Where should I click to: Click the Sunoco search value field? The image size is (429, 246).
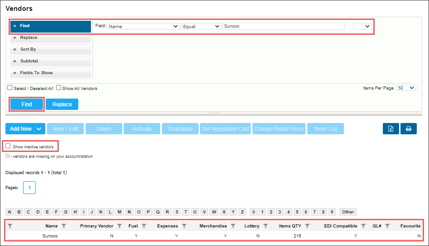(x=284, y=26)
